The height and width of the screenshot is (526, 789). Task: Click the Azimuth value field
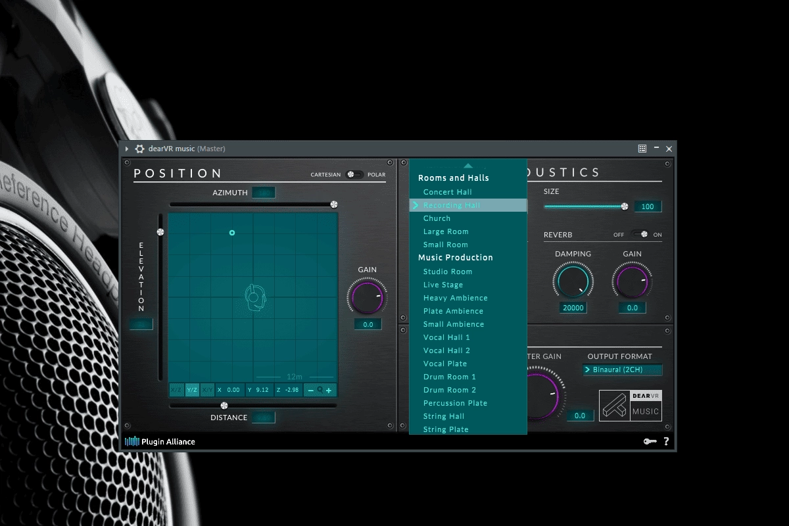(x=264, y=193)
